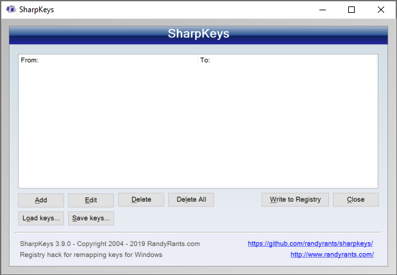Screen dimensions: 397x275
Task: Click the SharpKeys 3.9.0 copyright text
Action: coord(110,244)
